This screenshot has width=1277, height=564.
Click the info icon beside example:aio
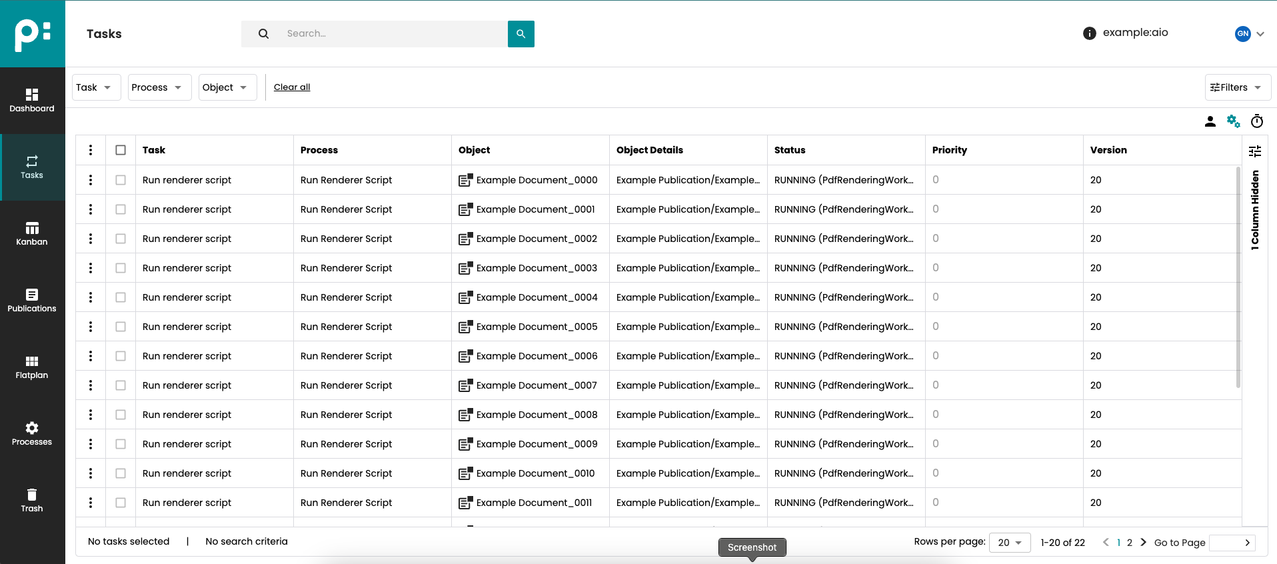pyautogui.click(x=1089, y=33)
